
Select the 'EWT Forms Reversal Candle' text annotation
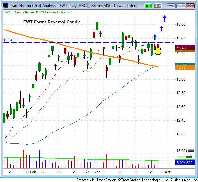click(52, 22)
